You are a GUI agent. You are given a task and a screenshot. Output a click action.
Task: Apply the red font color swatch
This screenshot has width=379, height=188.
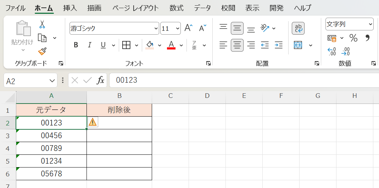[171, 45]
